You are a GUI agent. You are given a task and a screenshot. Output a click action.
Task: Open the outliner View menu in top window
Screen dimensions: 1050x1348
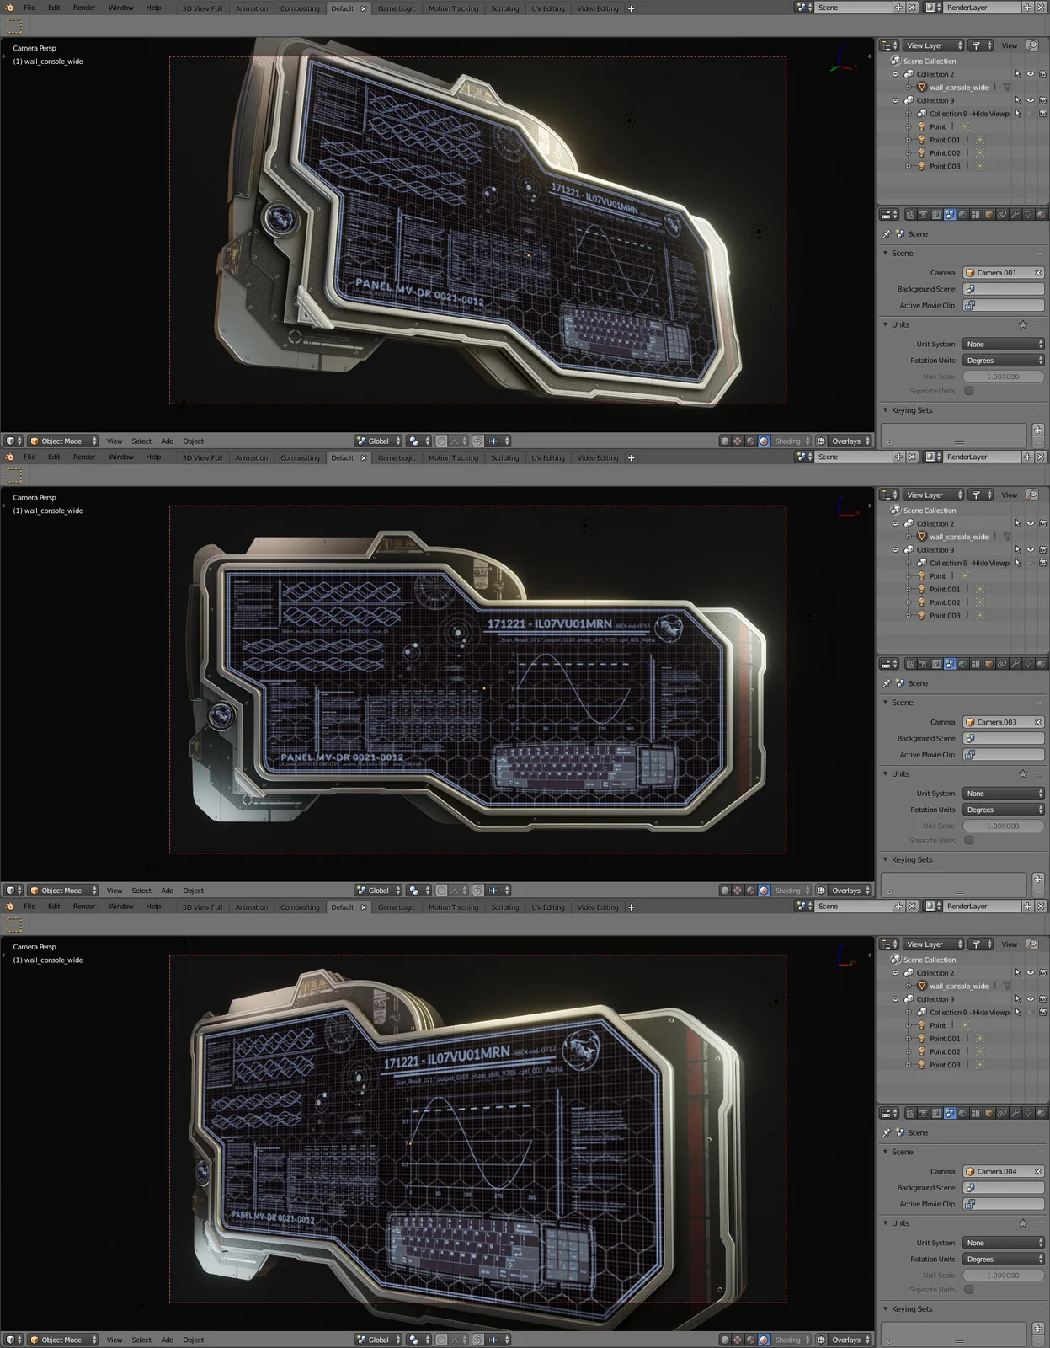pos(1010,45)
